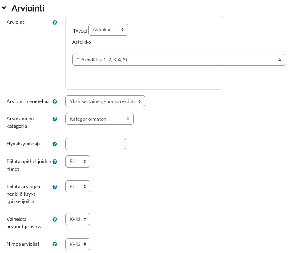The image size is (290, 253).
Task: Open Vaiheista arviointiprosessi Kyllä dropdown
Action: (78, 219)
